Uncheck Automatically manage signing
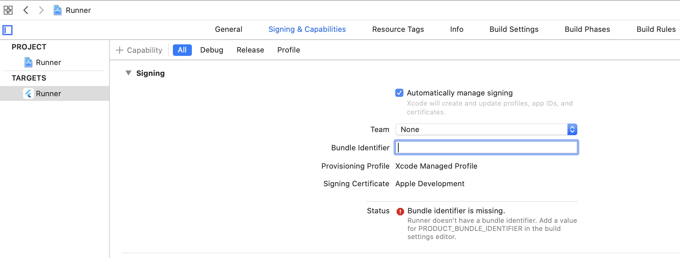Screen dimensions: 680x258 (399, 93)
